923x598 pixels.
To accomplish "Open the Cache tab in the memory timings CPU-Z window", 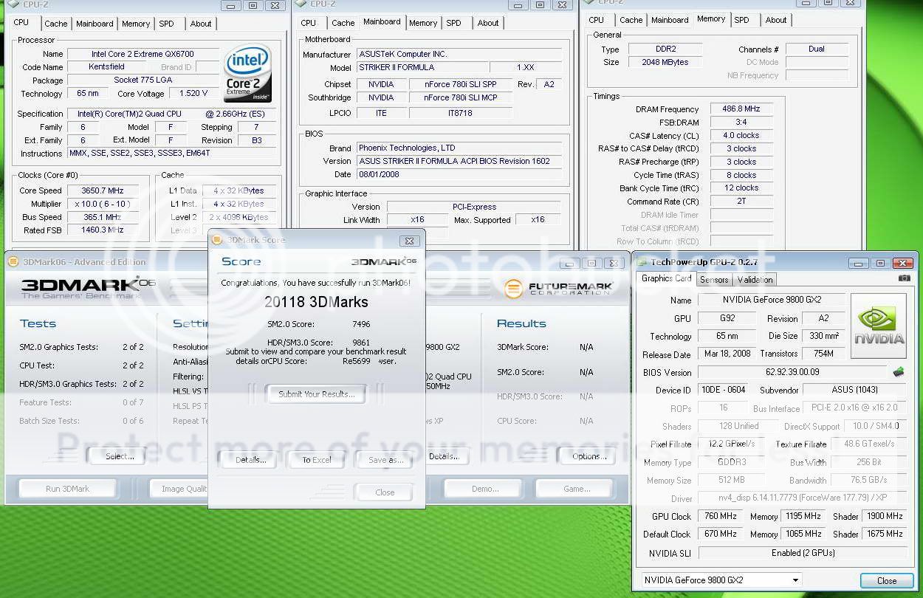I will point(631,20).
